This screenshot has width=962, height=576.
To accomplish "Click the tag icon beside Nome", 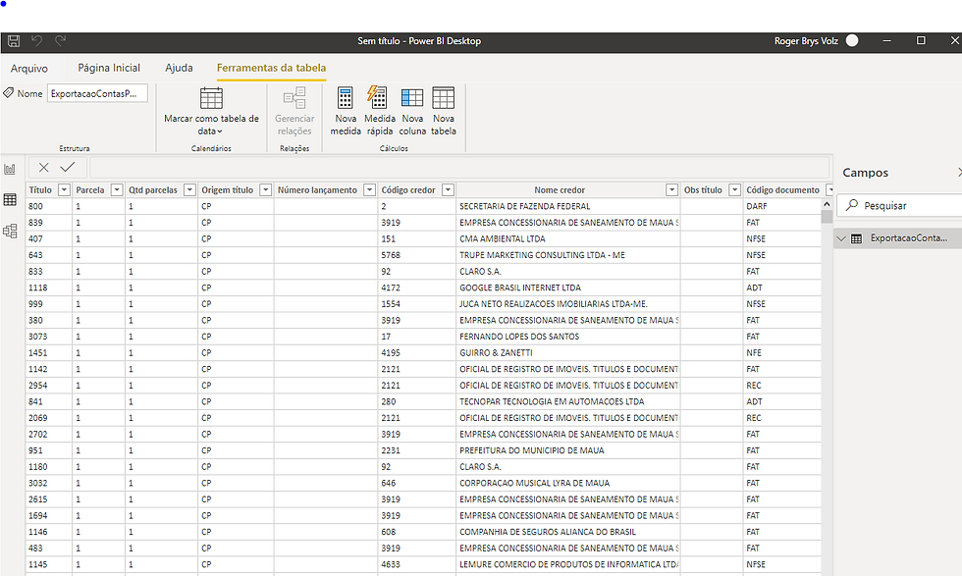I will click(9, 92).
